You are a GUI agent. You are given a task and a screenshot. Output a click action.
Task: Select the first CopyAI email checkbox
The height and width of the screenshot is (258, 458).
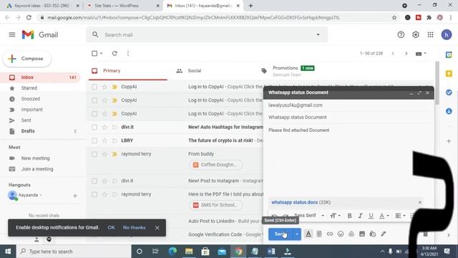point(94,87)
